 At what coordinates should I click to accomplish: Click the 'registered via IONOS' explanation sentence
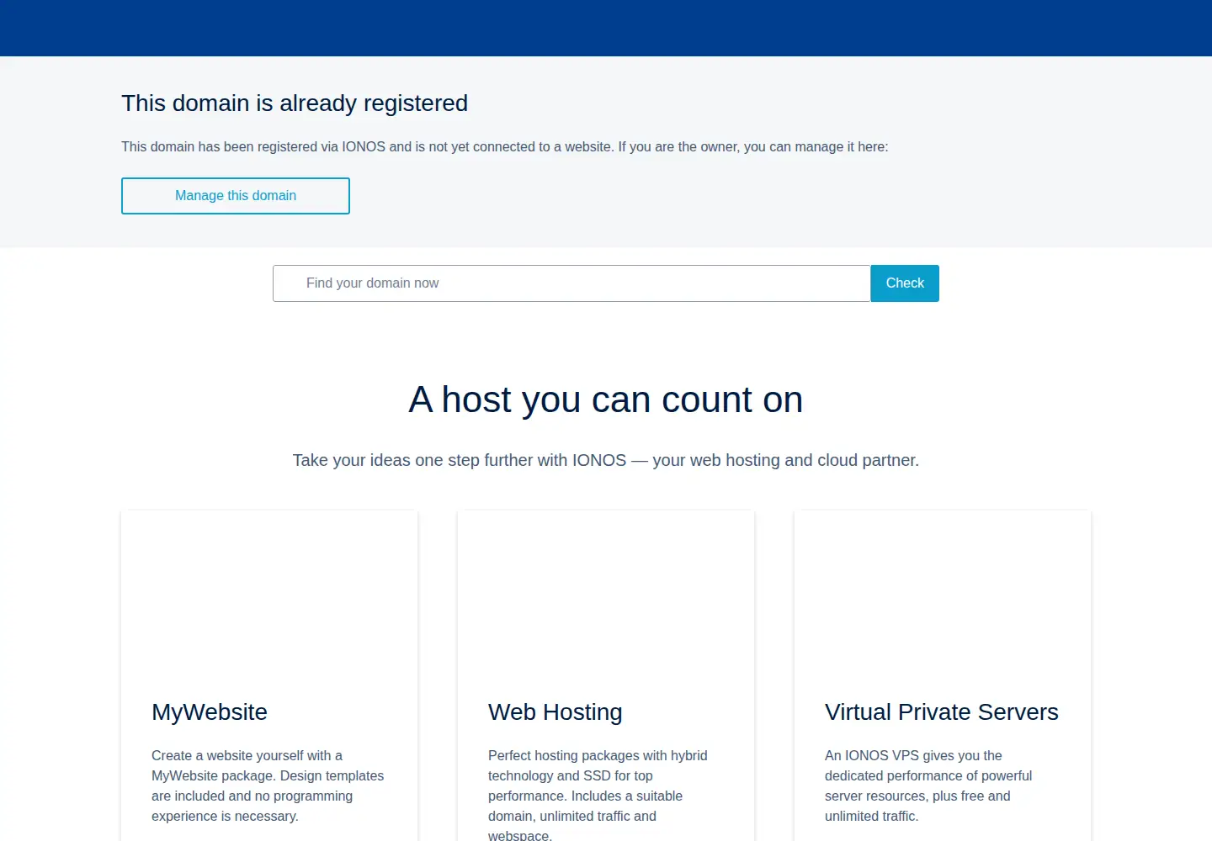pyautogui.click(x=505, y=147)
